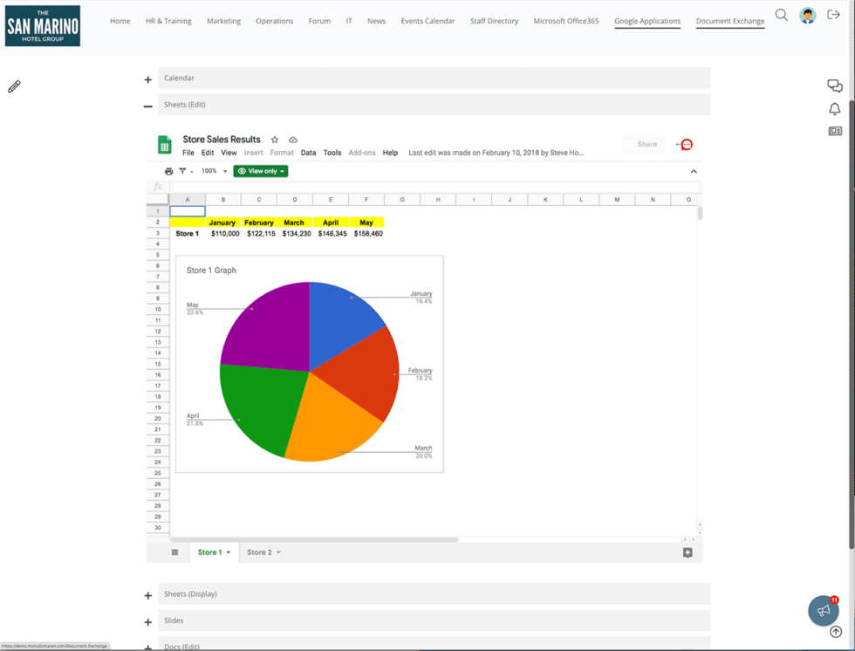
Task: Open notifications via the bell icon
Action: point(835,108)
